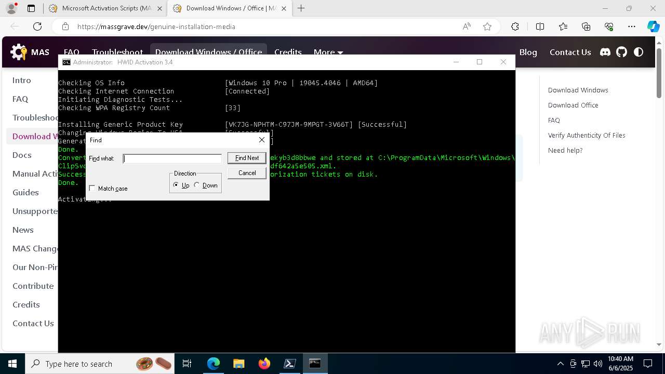Click browser refresh icon
This screenshot has width=665, height=374.
pos(37,26)
